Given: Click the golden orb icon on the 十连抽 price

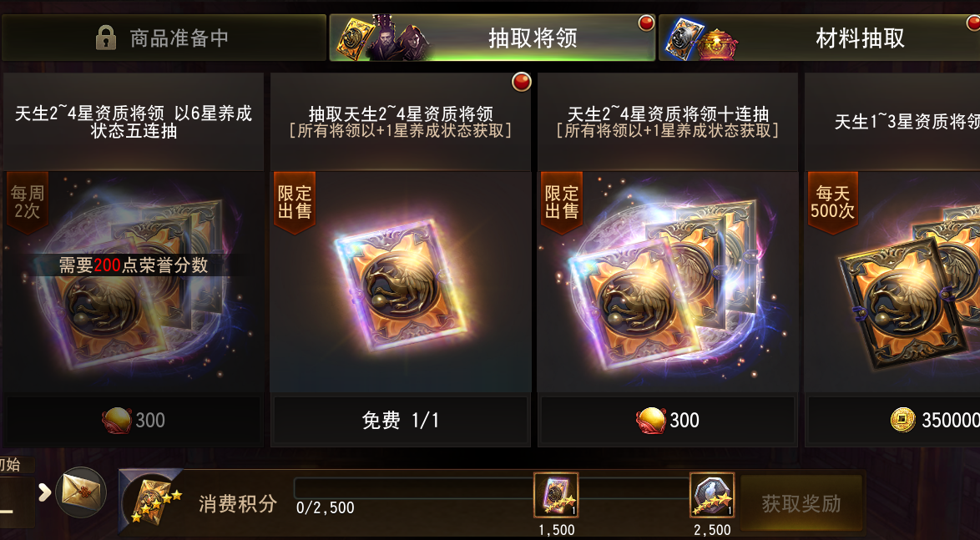Looking at the screenshot, I should click(x=650, y=420).
